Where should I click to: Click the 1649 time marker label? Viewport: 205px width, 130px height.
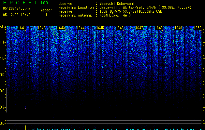179,28
